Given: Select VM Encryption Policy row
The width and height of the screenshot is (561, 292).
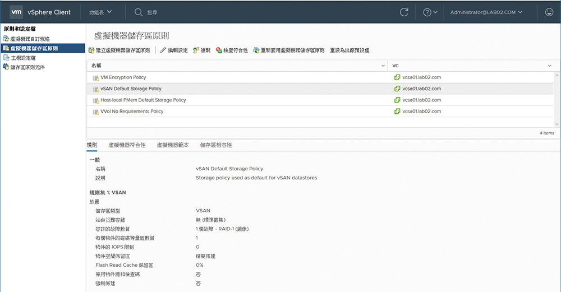Looking at the screenshot, I should [320, 77].
